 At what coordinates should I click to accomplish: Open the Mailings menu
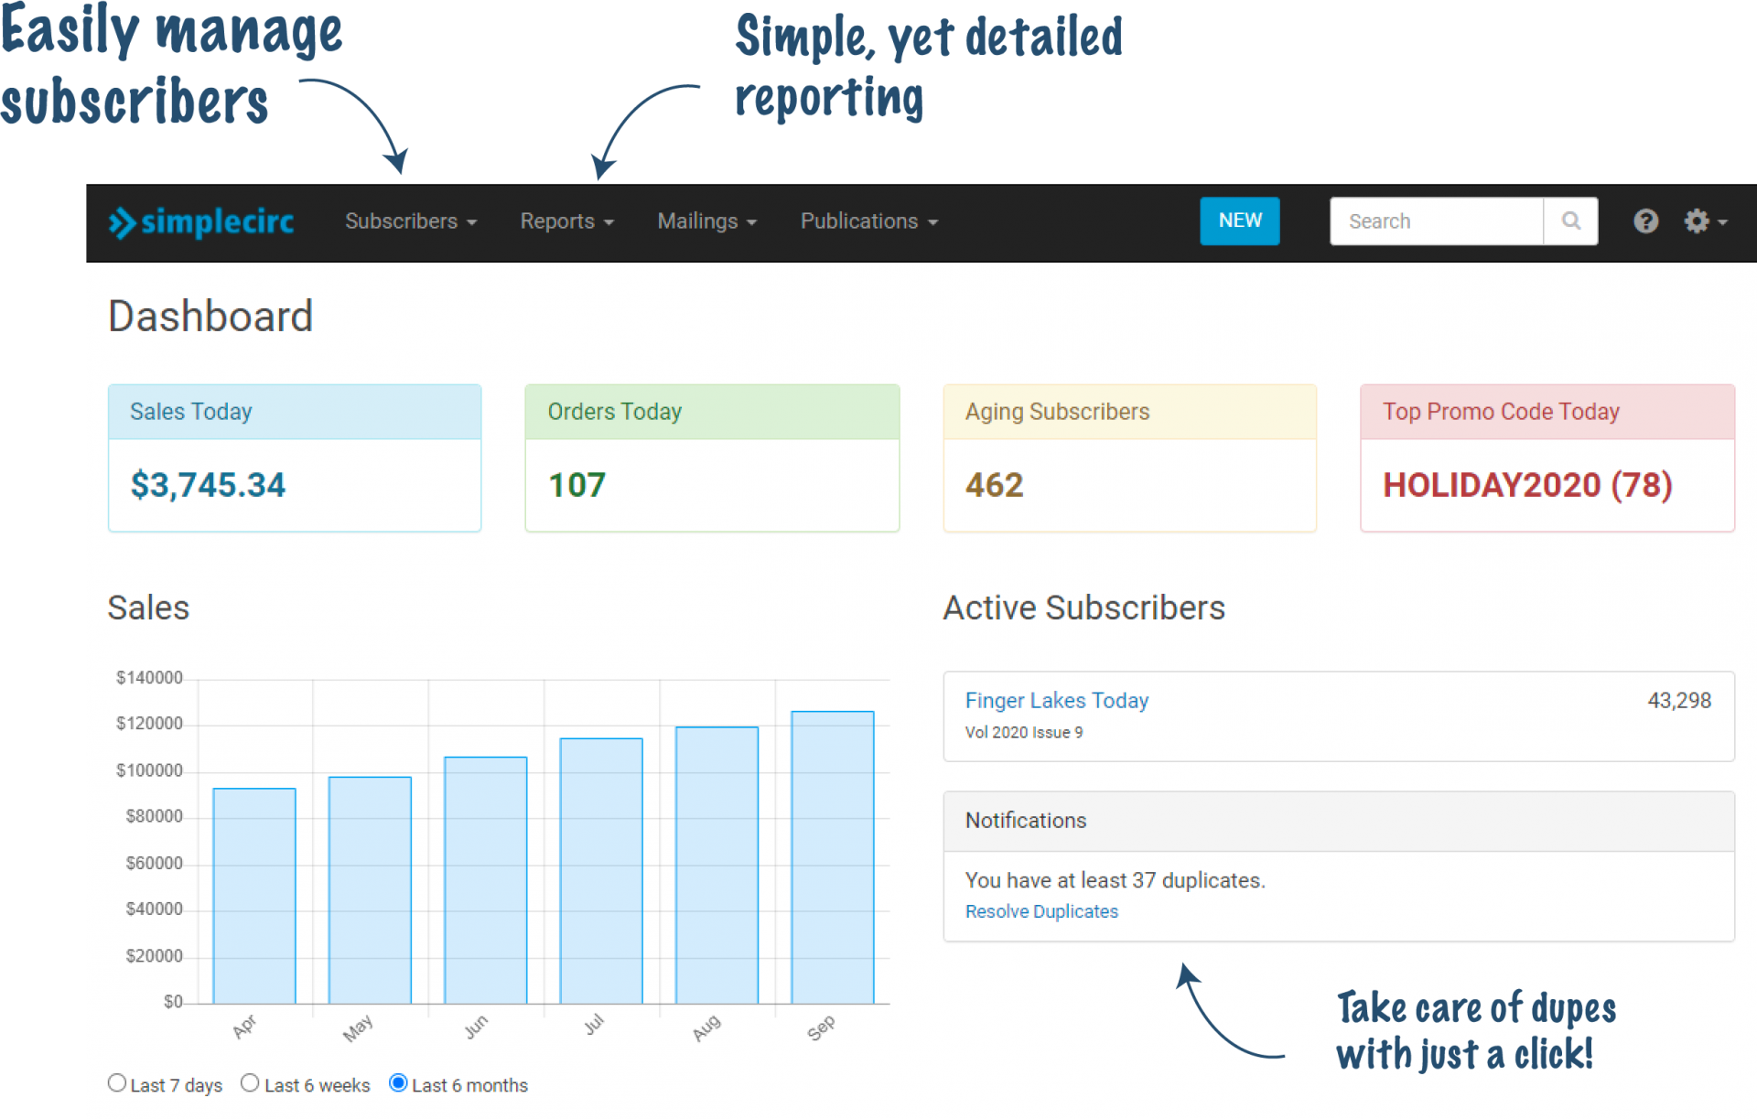click(706, 221)
